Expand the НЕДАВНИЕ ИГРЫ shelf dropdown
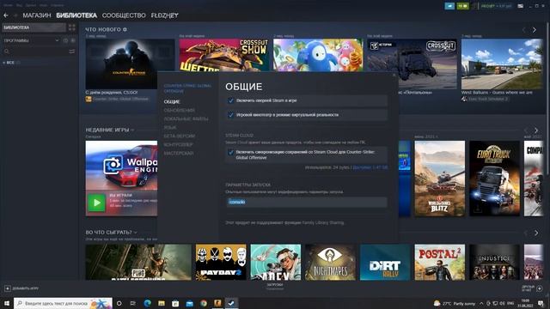 point(132,130)
